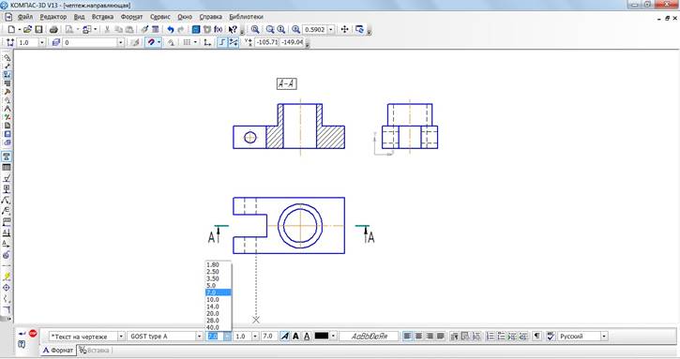Click the Undo arrow icon
The image size is (680, 359).
tap(171, 29)
